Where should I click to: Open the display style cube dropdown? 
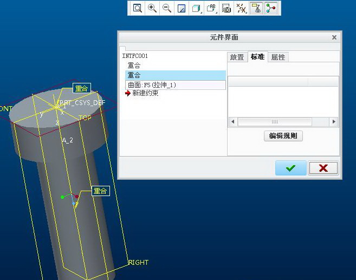point(197,8)
